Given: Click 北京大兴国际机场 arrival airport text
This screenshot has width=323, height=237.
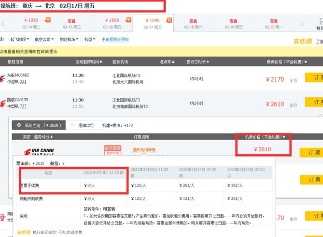Looking at the screenshot, I should (x=128, y=82).
